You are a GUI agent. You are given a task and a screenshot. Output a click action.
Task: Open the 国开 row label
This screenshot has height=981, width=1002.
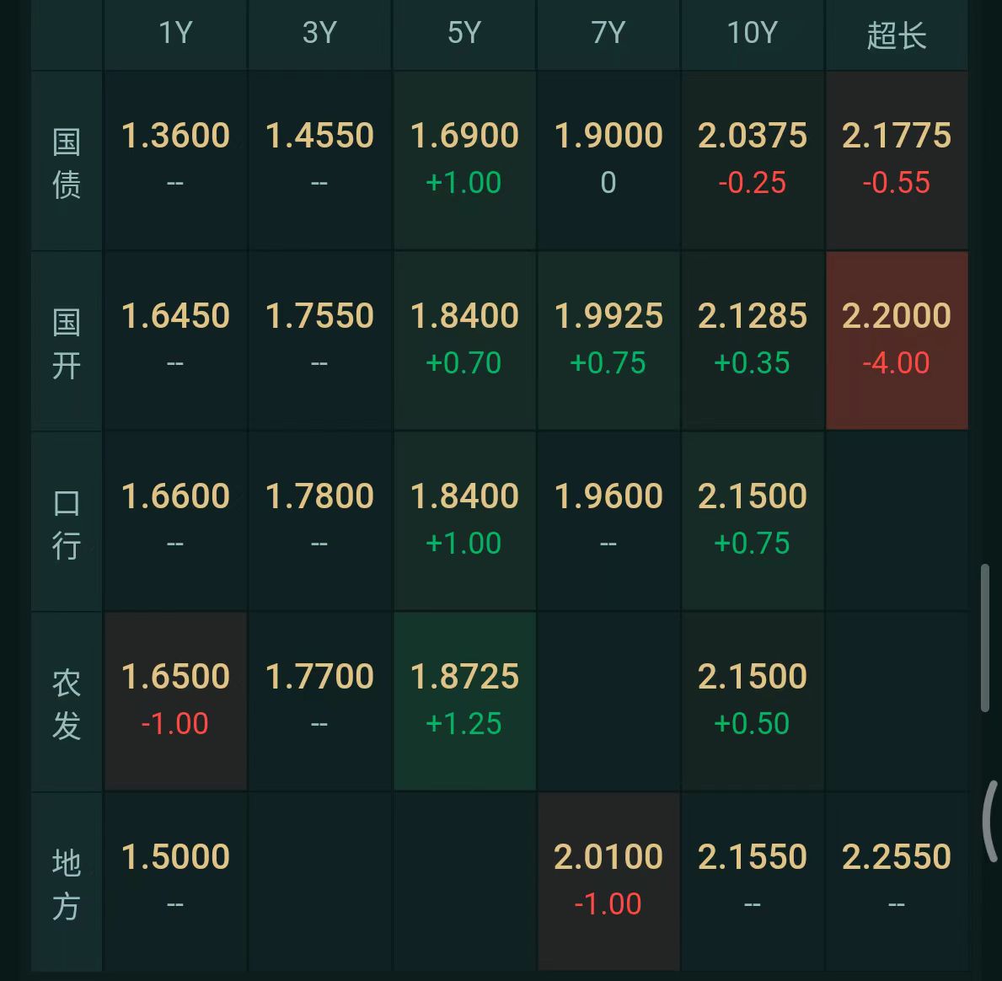(67, 341)
